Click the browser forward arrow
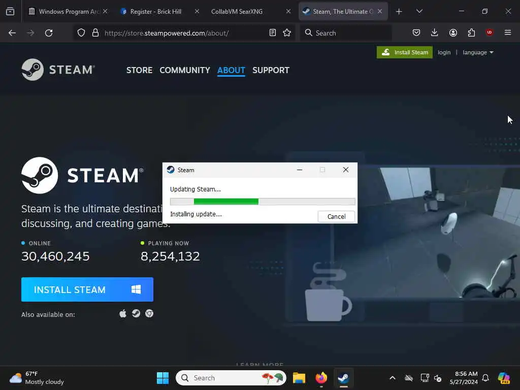This screenshot has height=390, width=520. 30,33
